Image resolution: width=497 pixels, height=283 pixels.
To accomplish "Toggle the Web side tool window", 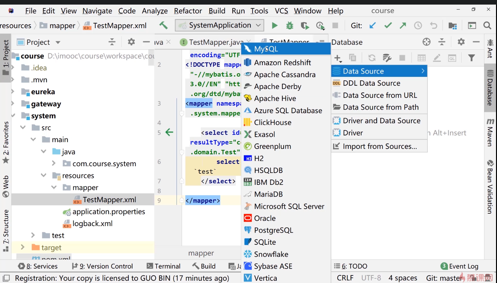I will point(6,186).
